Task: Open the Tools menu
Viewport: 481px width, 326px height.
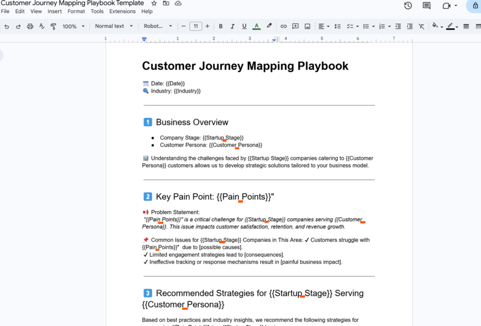Action: 97,11
